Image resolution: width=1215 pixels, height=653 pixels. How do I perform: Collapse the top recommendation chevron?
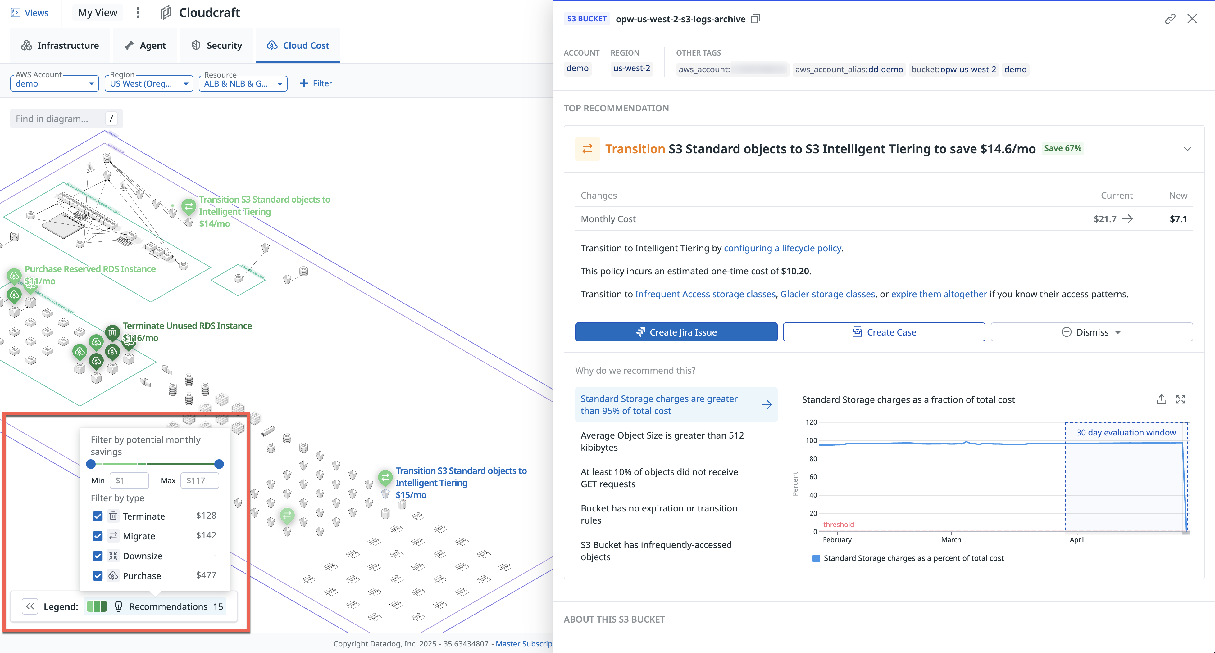click(1187, 149)
